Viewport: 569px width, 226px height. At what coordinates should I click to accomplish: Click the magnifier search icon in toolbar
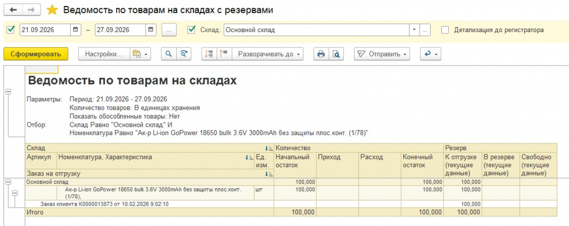pos(168,54)
